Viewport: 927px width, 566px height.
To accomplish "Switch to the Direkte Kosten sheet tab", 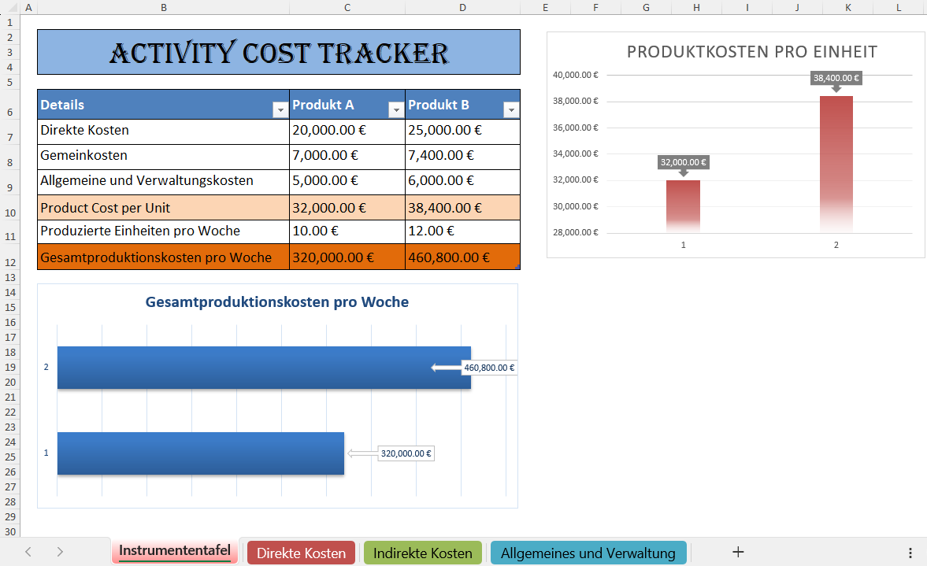I will tap(300, 553).
